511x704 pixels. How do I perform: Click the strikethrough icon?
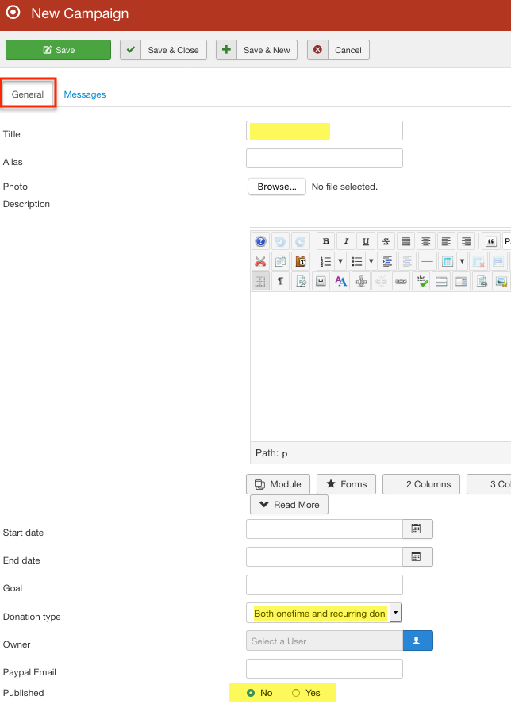coord(386,241)
